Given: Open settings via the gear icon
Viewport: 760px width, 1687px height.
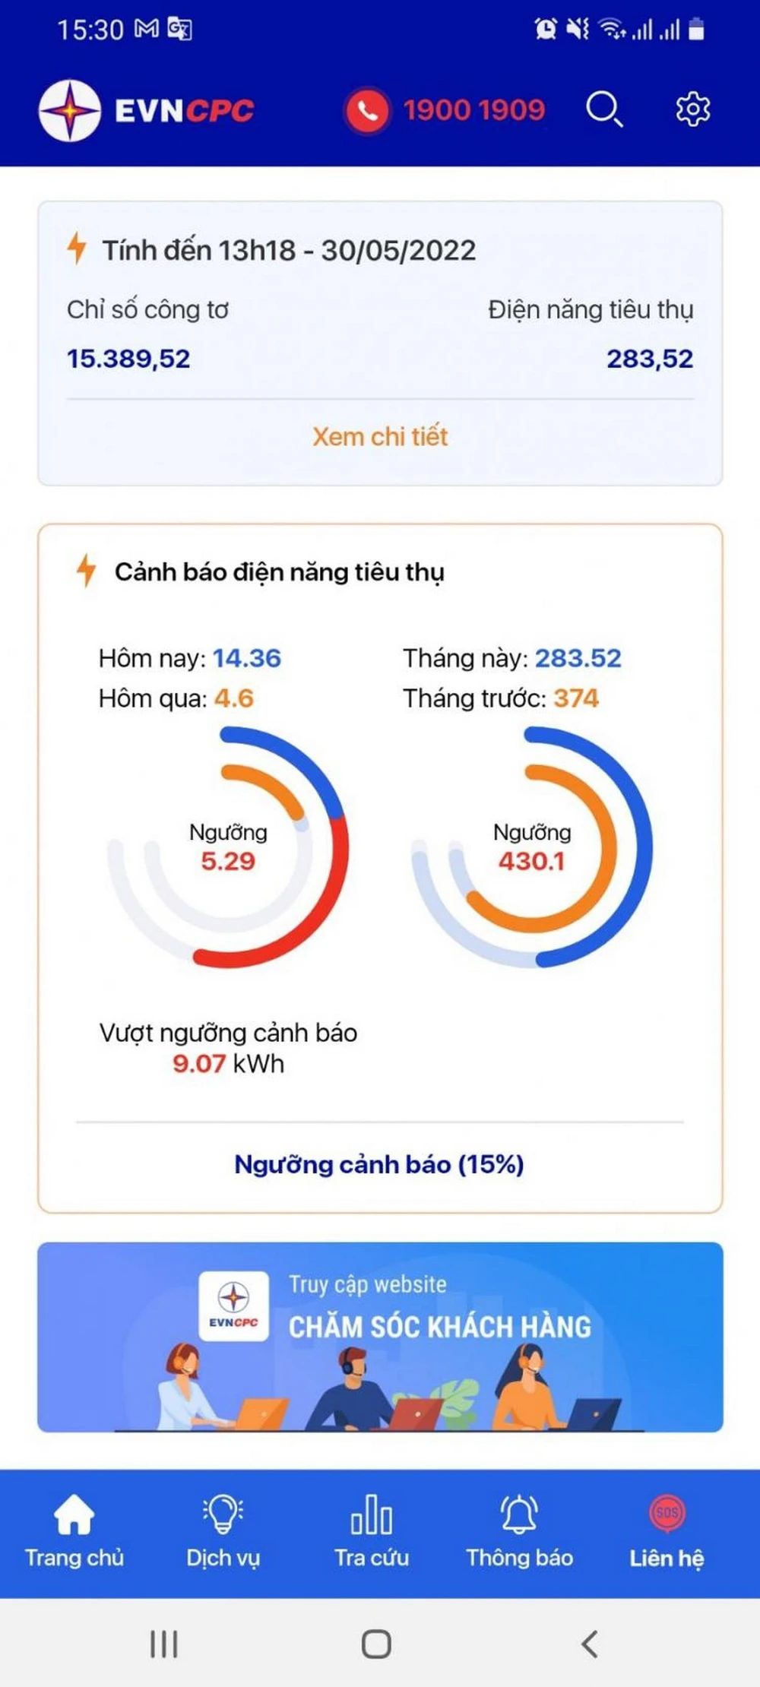Looking at the screenshot, I should pos(692,109).
